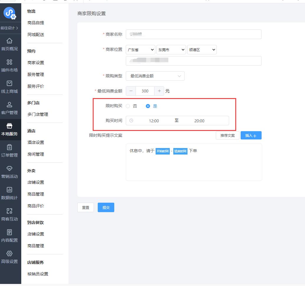Viewport: 305px width, 286px height.
Task: Open 首页概况 home overview icon
Action: point(9,41)
